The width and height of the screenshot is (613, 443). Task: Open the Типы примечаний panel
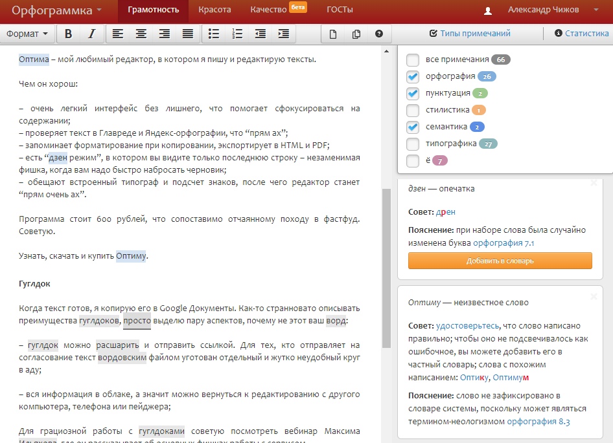click(x=475, y=33)
